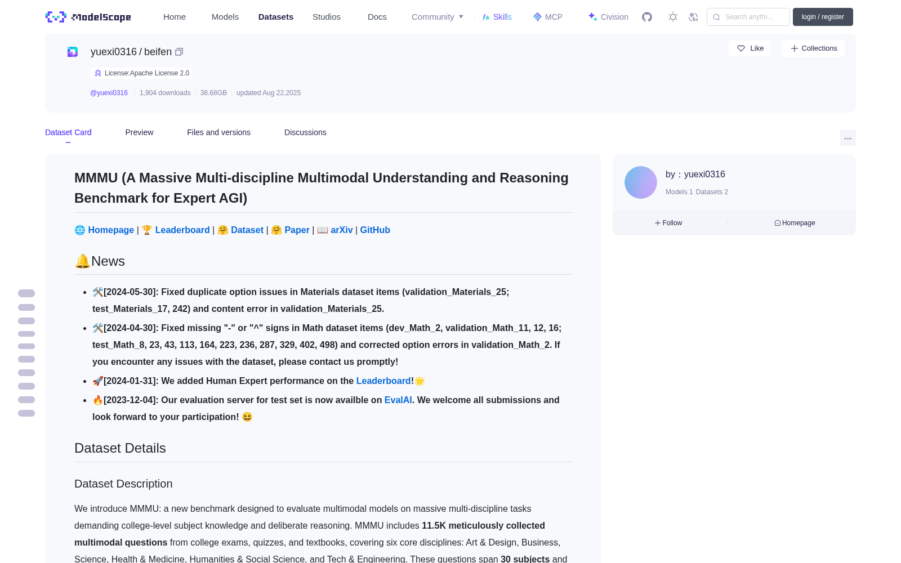This screenshot has width=901, height=563.
Task: Open the arXiv link
Action: click(x=342, y=230)
